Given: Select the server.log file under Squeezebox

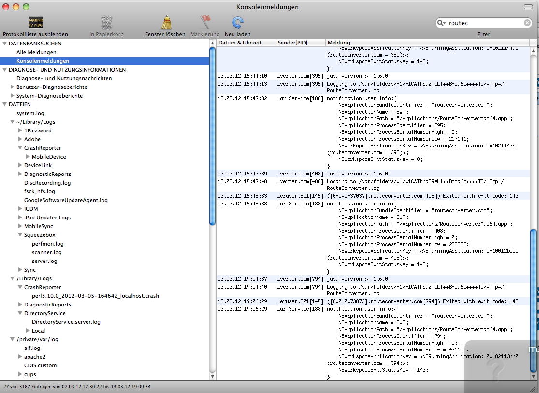Looking at the screenshot, I should coord(44,261).
